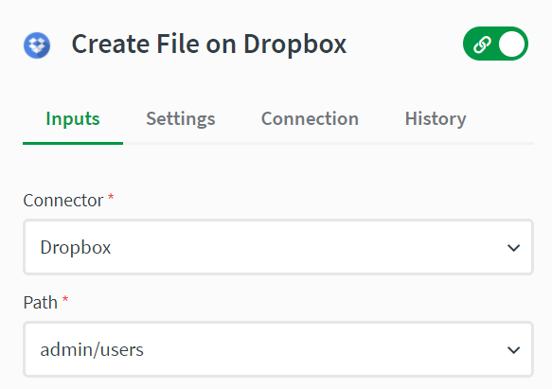Open the Path dropdown showing admin/users

pos(278,349)
